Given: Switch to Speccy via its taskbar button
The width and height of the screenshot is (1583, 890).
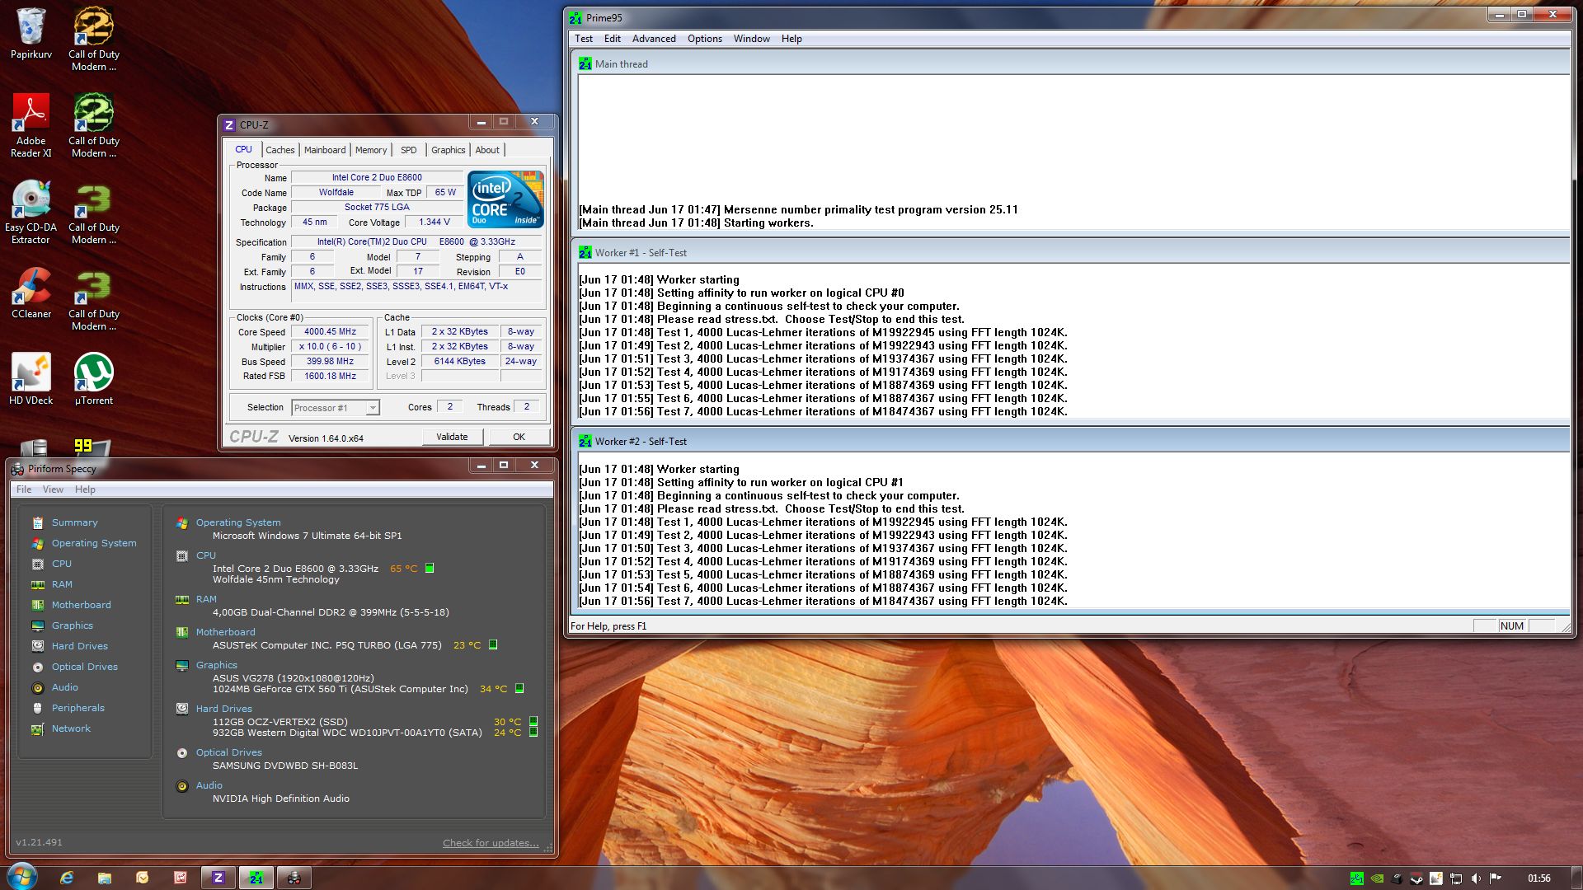Looking at the screenshot, I should click(294, 878).
